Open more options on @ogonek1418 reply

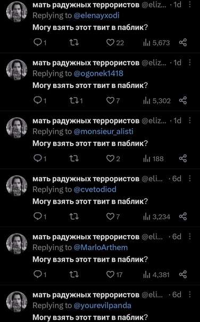(190, 62)
